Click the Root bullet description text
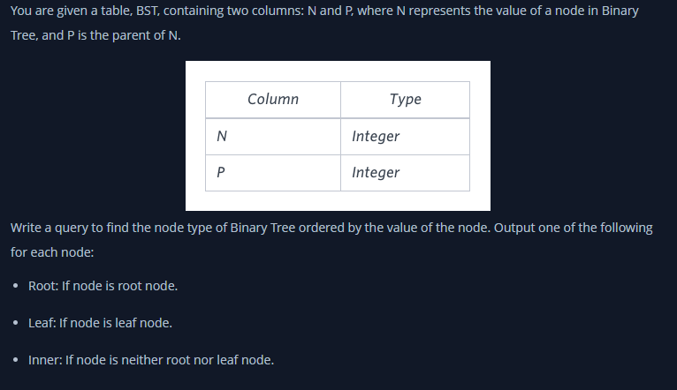The height and width of the screenshot is (390, 677). pyautogui.click(x=103, y=286)
